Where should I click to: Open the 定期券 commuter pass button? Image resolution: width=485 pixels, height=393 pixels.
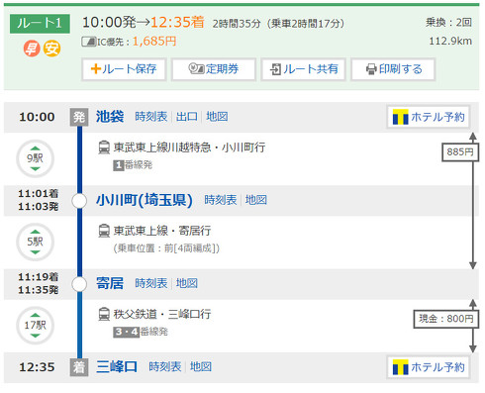pyautogui.click(x=214, y=69)
